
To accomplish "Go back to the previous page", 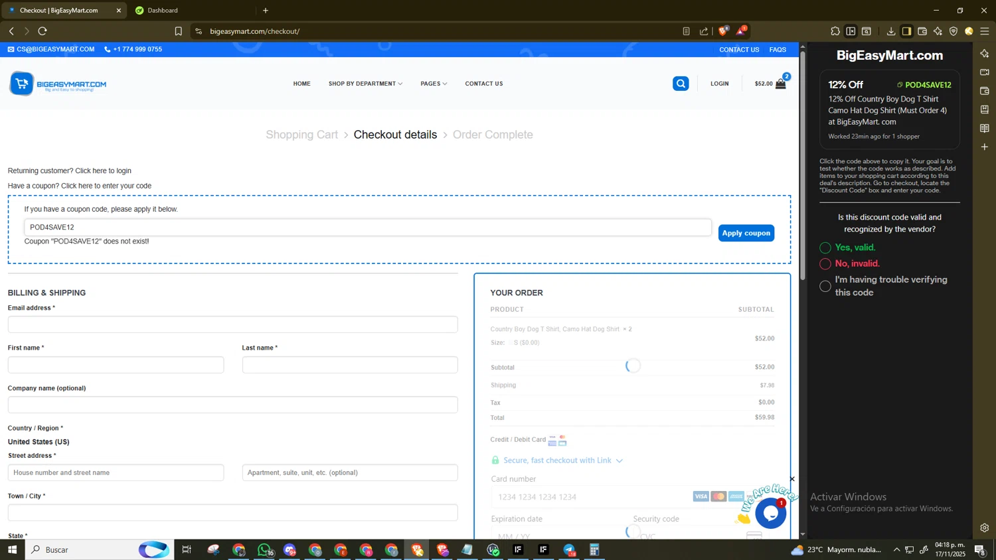I will (x=11, y=31).
